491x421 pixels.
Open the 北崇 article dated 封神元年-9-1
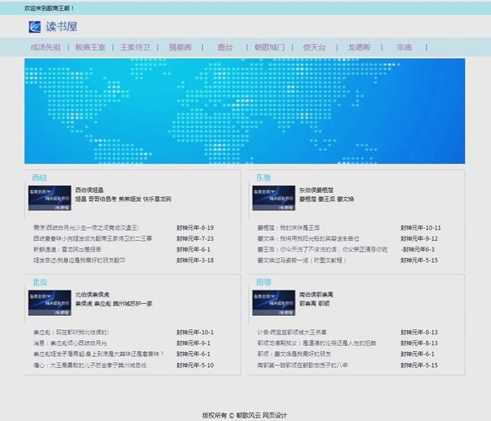pyautogui.click(x=70, y=343)
